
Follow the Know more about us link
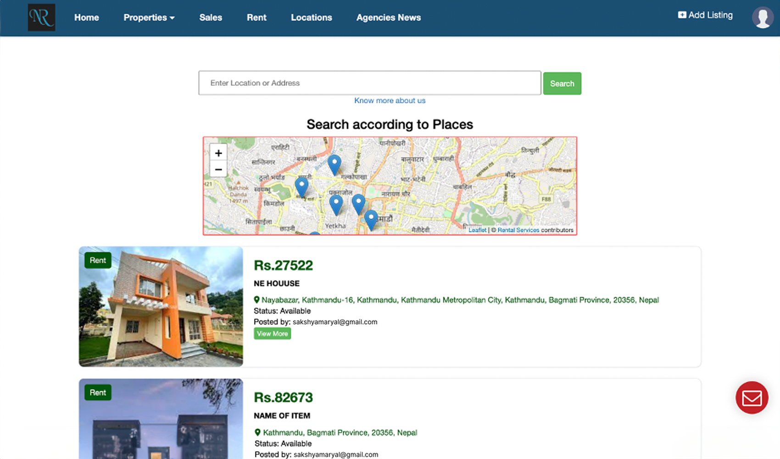[390, 101]
